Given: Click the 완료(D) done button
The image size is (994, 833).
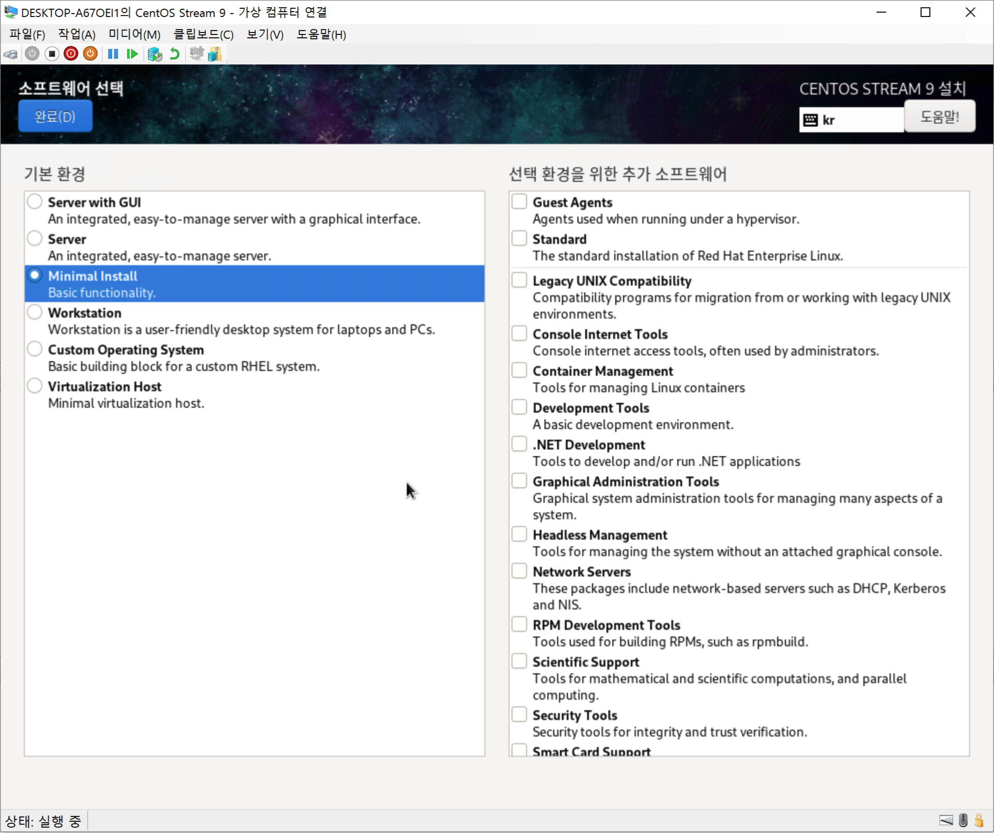Looking at the screenshot, I should click(55, 116).
